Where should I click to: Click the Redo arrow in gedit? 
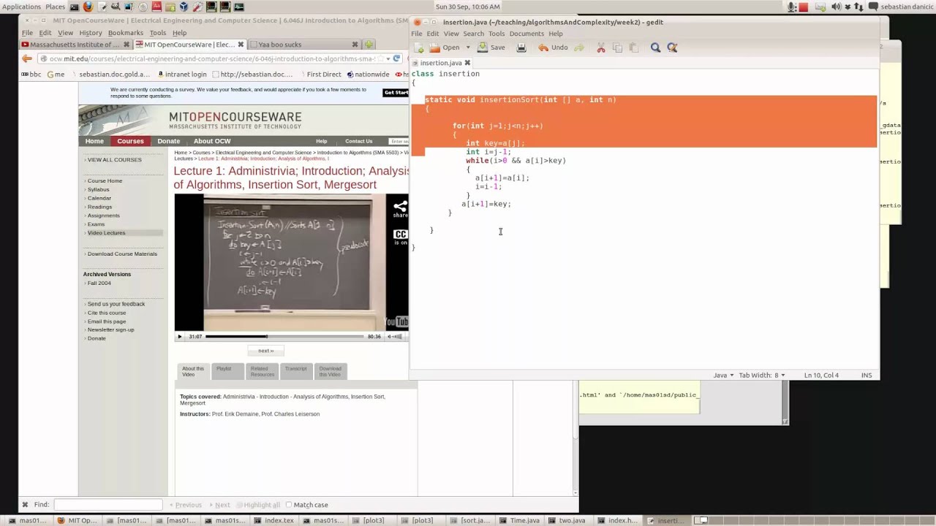(579, 47)
